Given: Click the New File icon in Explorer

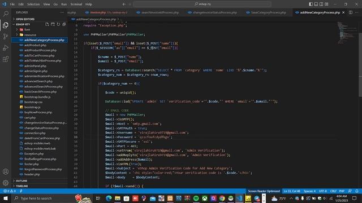Looking at the screenshot, I should (x=47, y=24).
